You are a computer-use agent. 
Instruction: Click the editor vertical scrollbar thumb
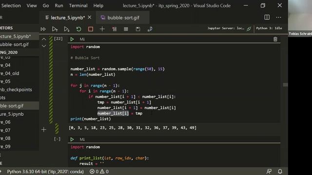(285, 85)
